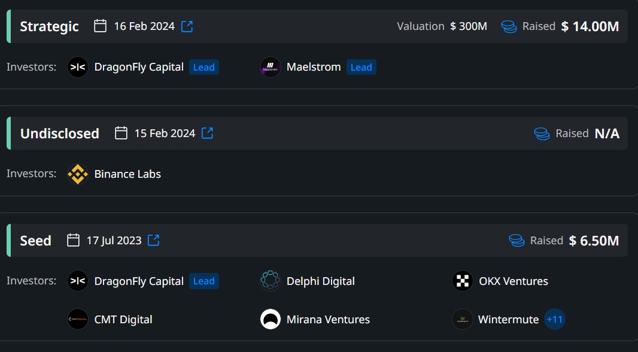
Task: Click the Lead badge beside DragonFly Capital in Seed
Action: click(x=204, y=281)
